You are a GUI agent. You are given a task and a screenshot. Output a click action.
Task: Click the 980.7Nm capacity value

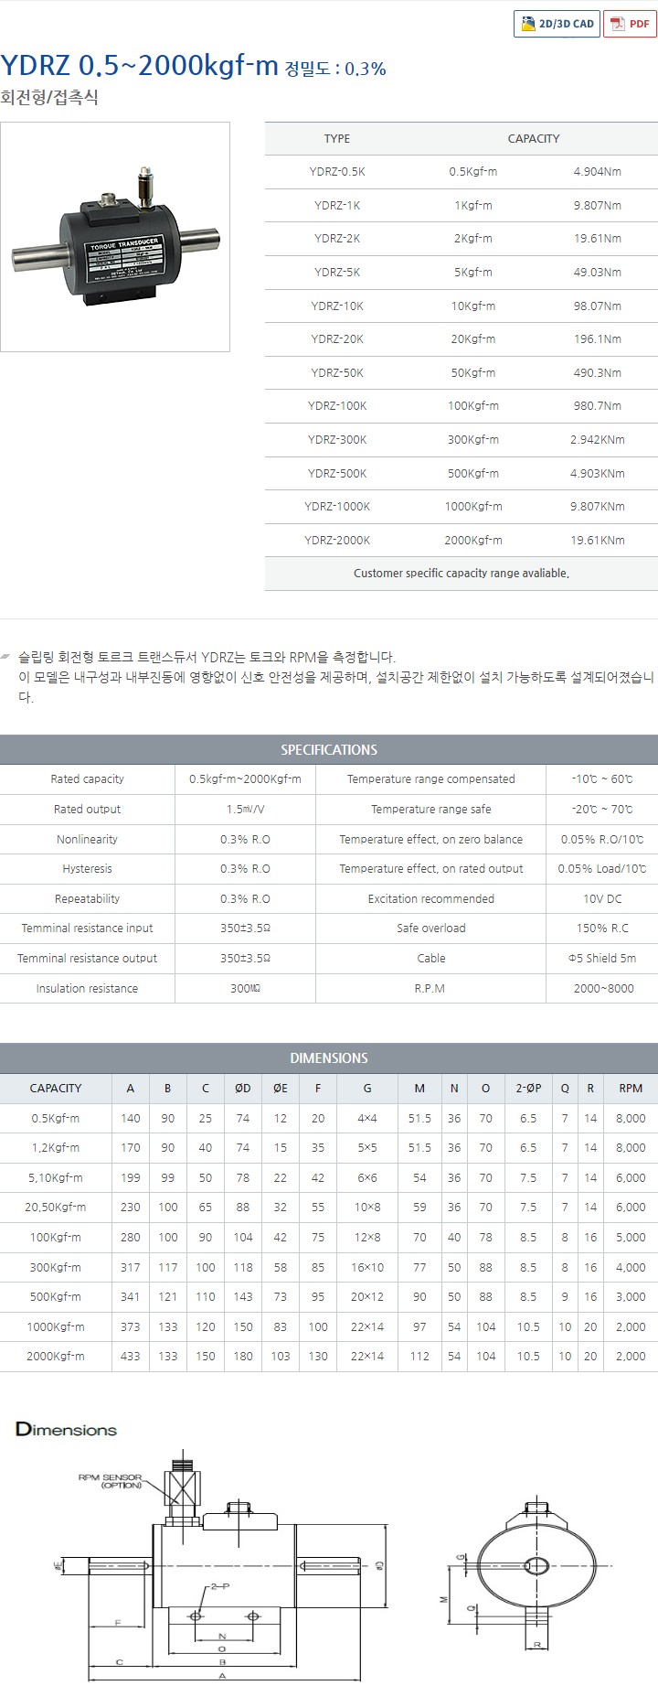click(598, 406)
